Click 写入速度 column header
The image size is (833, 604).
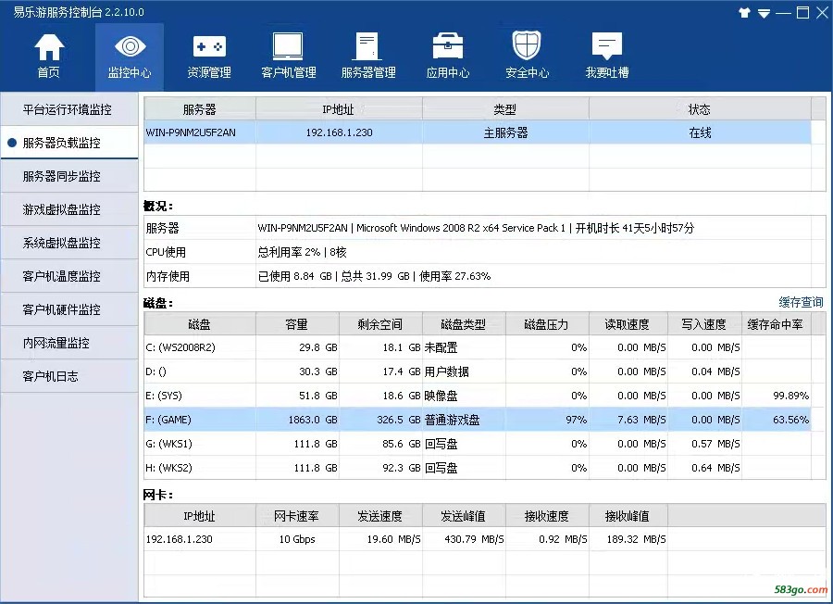[704, 324]
